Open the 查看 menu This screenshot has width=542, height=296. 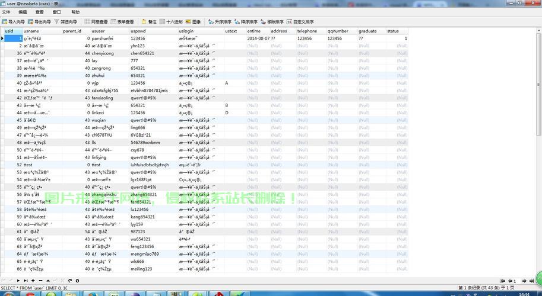[39, 12]
